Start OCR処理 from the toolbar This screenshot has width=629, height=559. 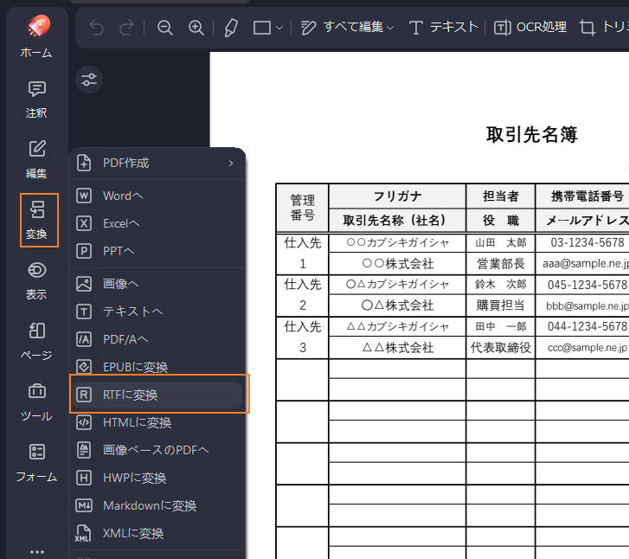tap(530, 28)
